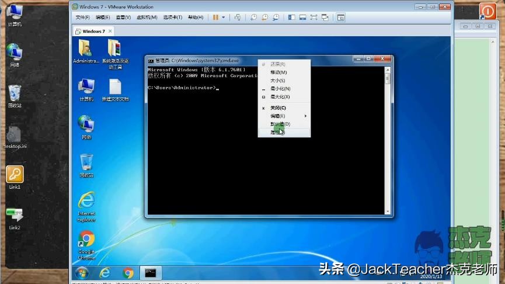Take a snapshot of the virtual machine
Image resolution: width=505 pixels, height=284 pixels.
pyautogui.click(x=254, y=18)
